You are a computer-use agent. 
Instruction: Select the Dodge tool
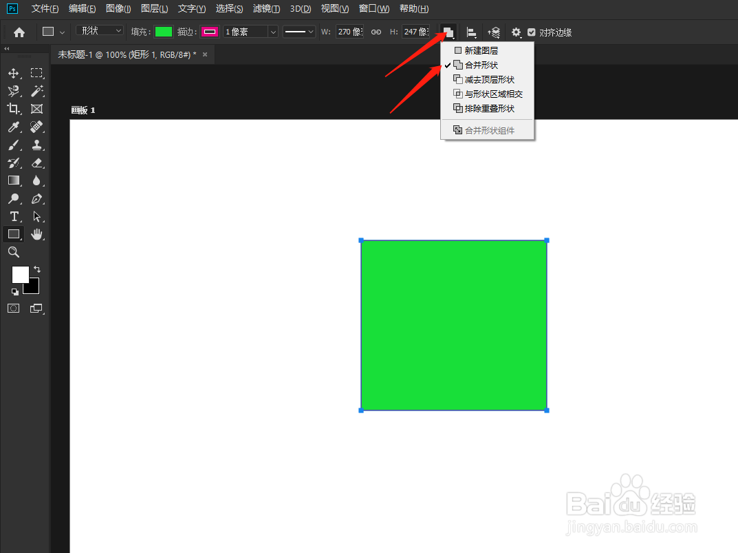pos(14,198)
